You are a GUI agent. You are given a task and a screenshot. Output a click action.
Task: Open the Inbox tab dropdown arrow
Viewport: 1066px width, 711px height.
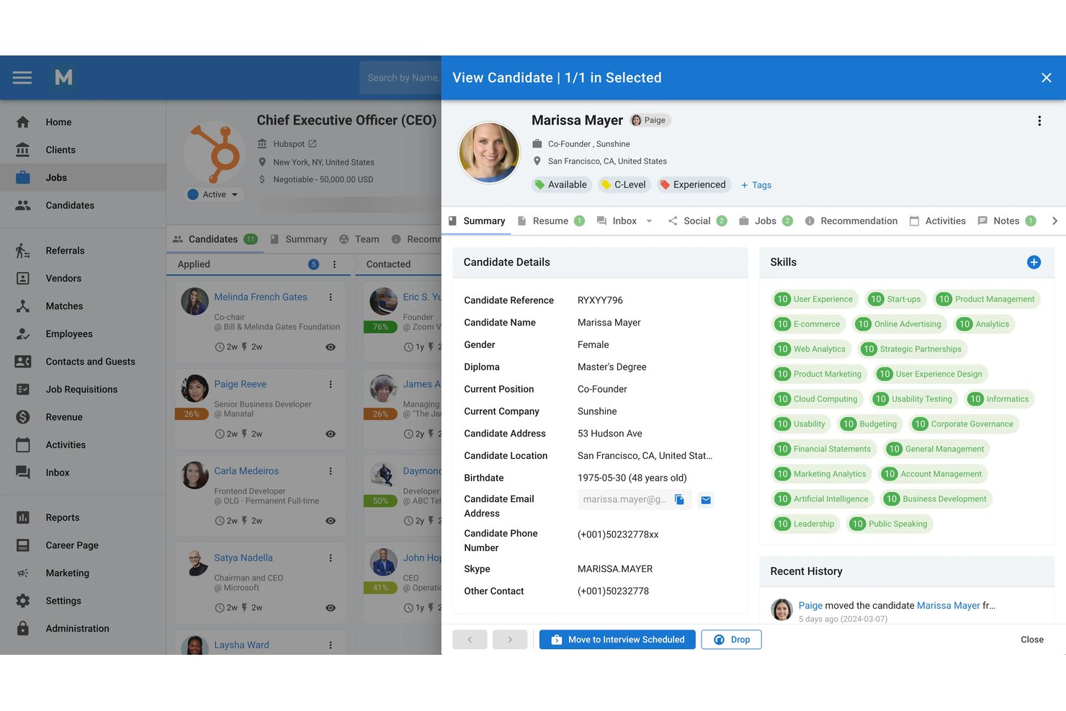pyautogui.click(x=649, y=221)
